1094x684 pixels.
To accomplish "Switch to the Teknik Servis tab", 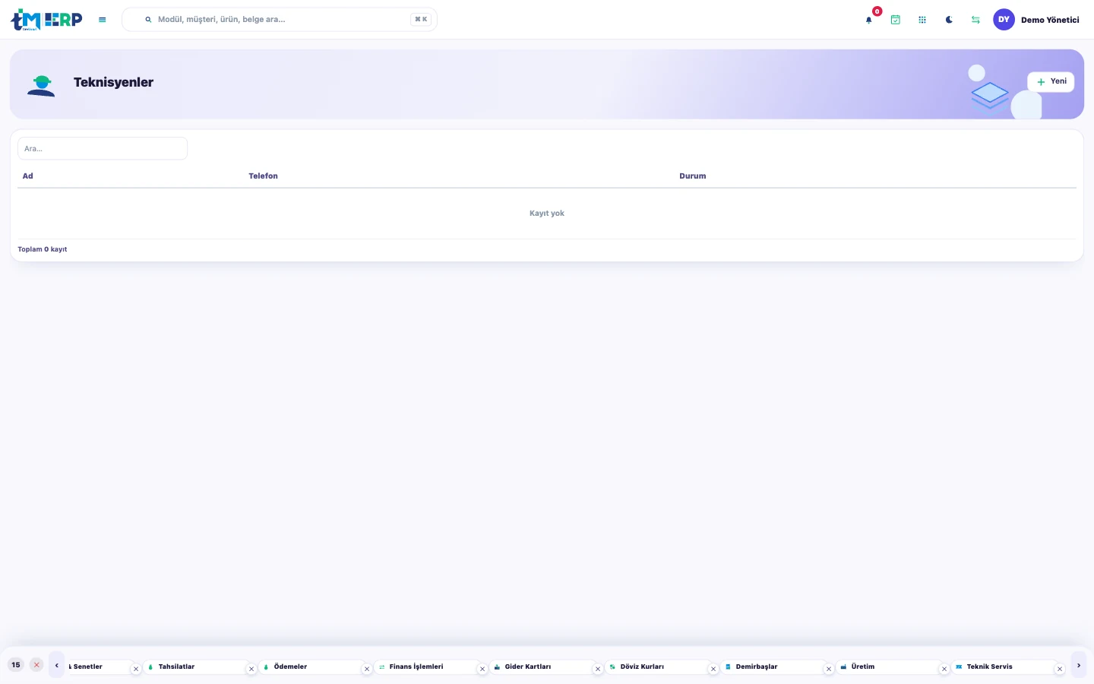I will 1004,667.
